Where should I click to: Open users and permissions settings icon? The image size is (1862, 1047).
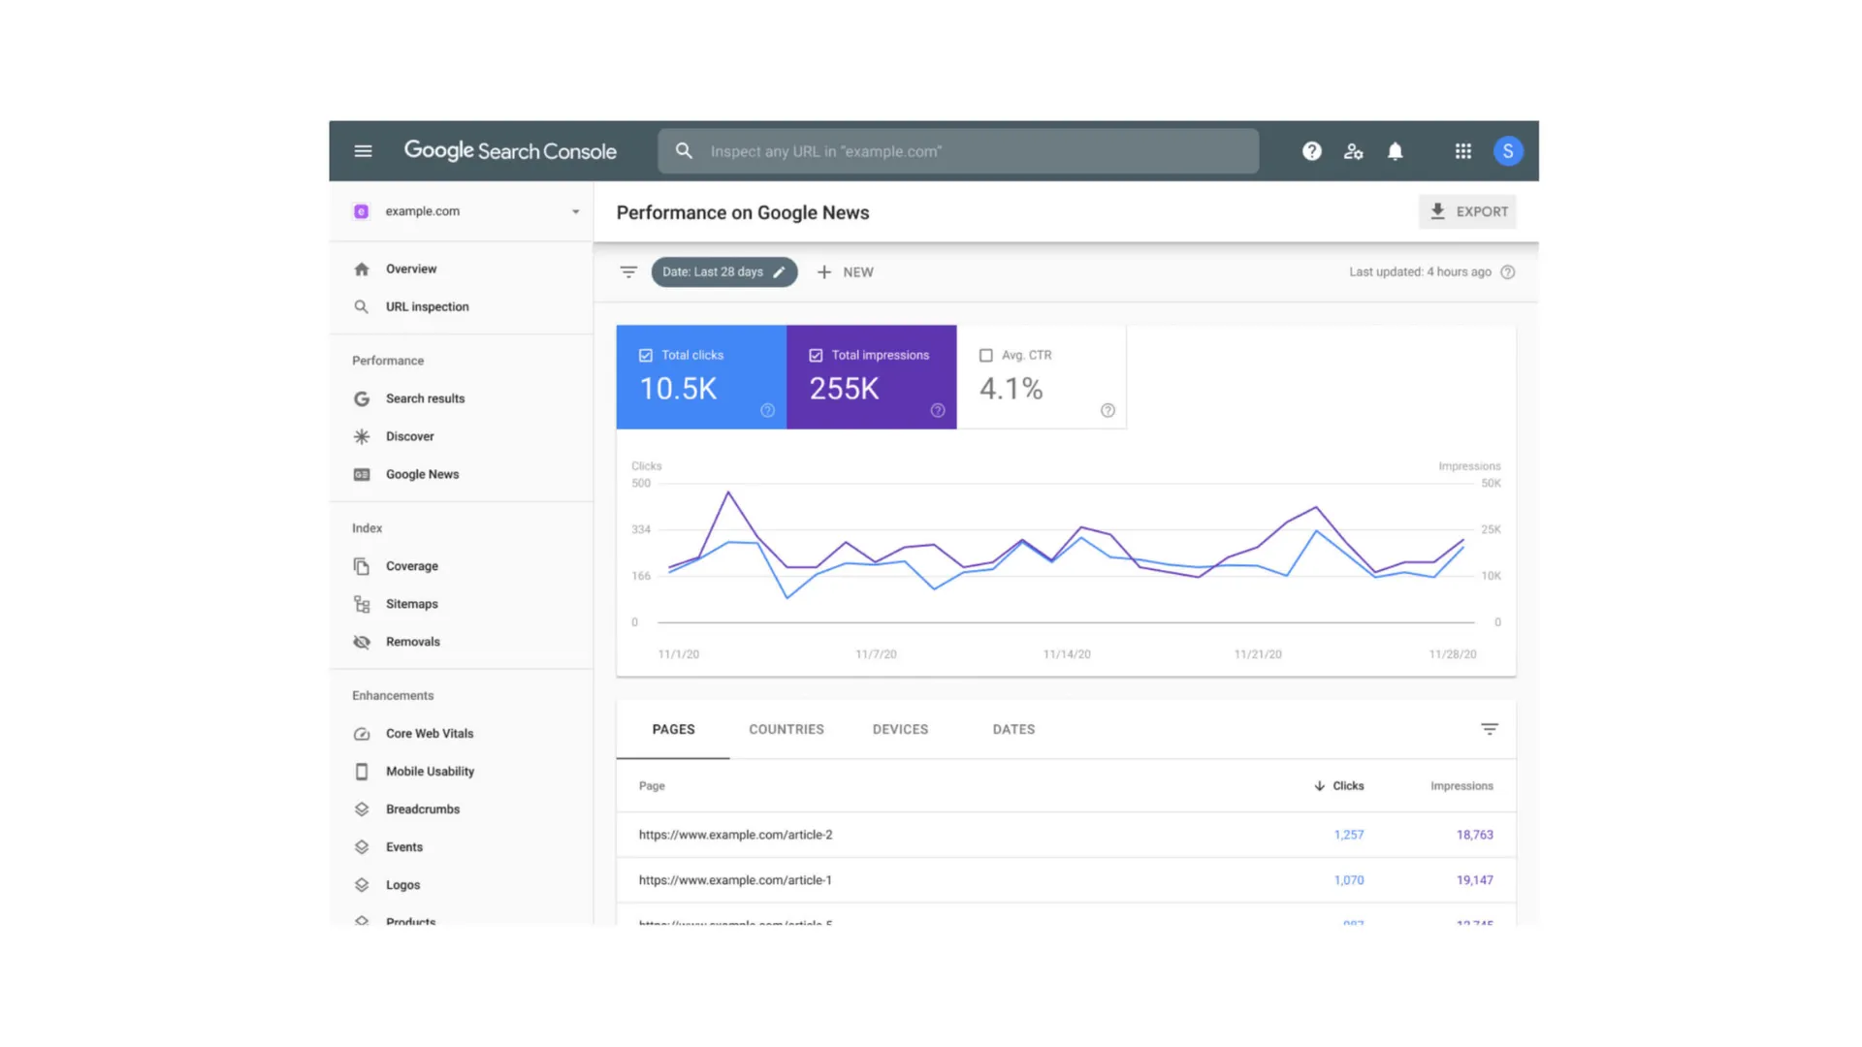coord(1353,151)
